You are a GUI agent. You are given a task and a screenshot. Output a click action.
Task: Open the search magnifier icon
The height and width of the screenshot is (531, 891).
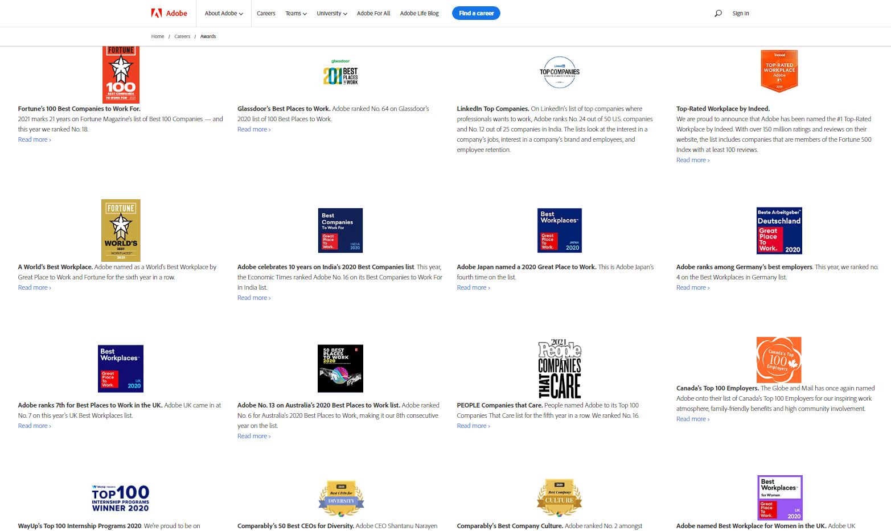pos(718,13)
